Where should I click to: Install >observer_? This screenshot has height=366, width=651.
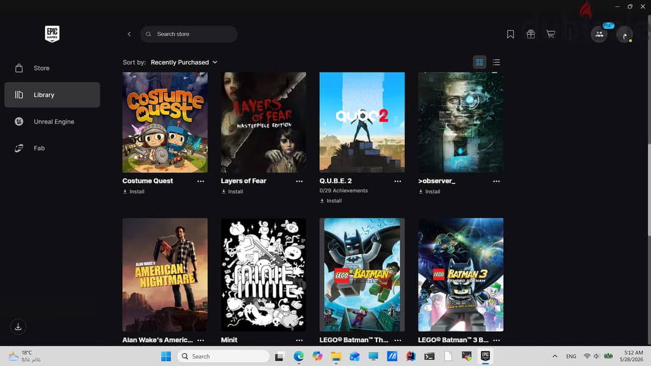point(430,192)
